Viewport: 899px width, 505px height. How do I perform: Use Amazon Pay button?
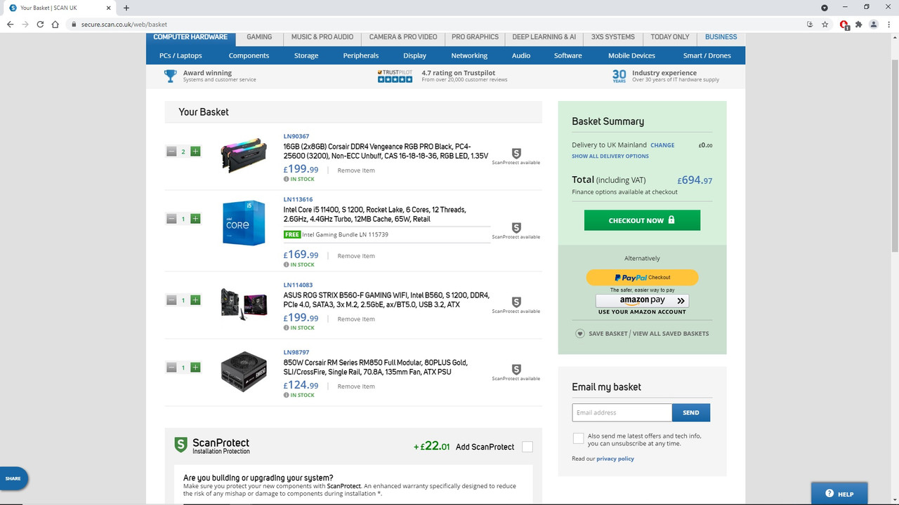[x=642, y=301]
